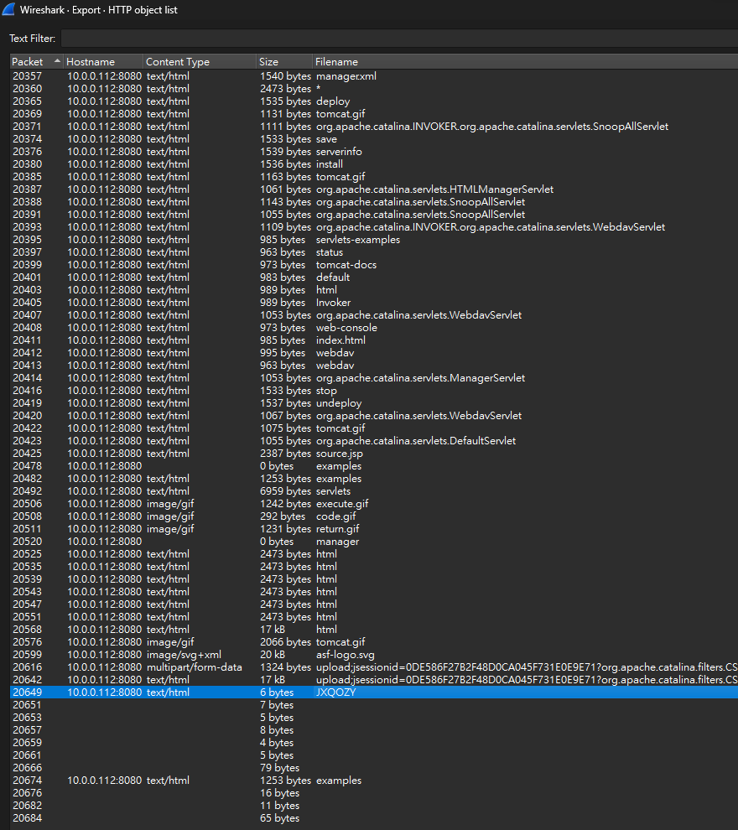Select the status row
The image size is (738, 830).
pyautogui.click(x=374, y=252)
